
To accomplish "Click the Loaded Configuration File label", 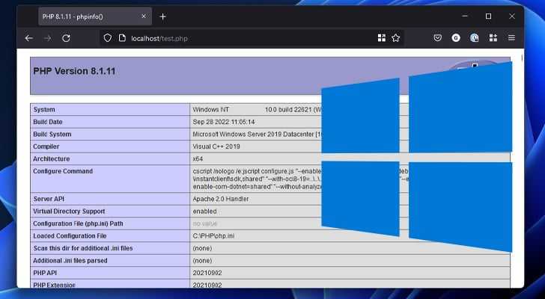I will (x=70, y=236).
